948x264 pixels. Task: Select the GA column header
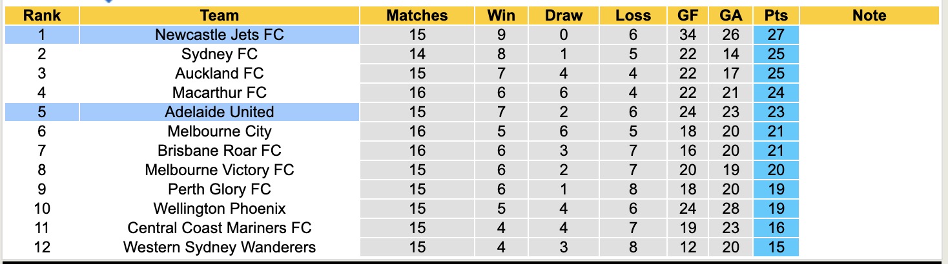coord(730,15)
